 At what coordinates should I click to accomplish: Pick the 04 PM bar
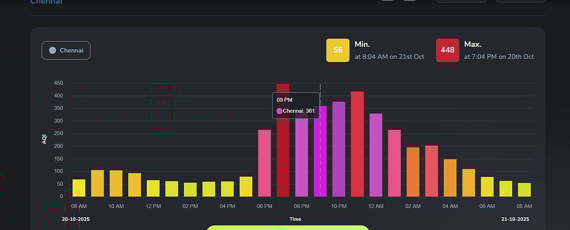point(227,189)
